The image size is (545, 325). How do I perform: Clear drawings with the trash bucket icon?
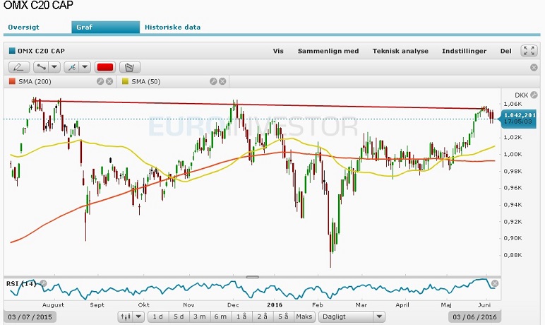coord(130,67)
